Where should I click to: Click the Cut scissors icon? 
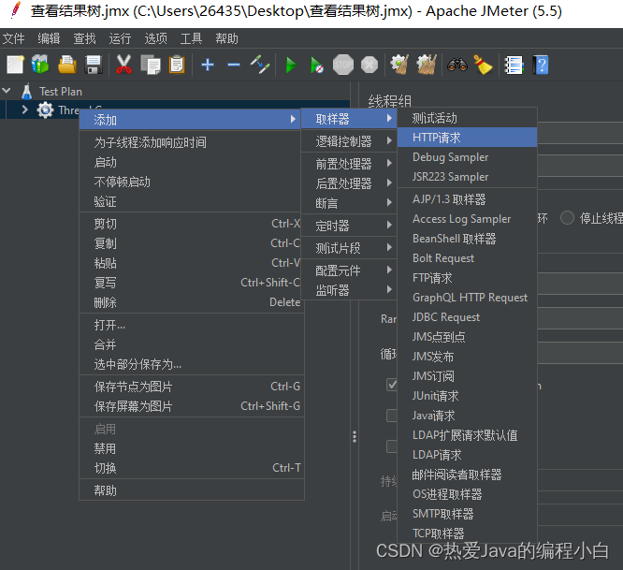pyautogui.click(x=123, y=65)
